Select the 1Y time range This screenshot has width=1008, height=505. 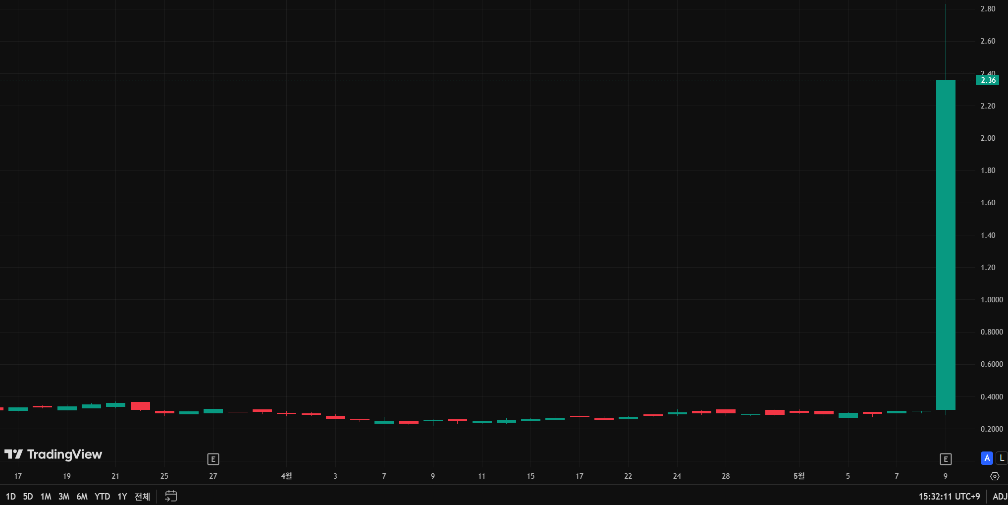pos(122,496)
